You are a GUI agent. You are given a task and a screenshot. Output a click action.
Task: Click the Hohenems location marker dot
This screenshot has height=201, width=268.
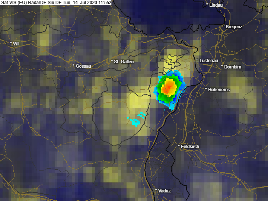tap(206, 89)
